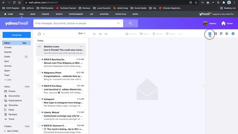Open Receipts view in sidebar

[11, 114]
